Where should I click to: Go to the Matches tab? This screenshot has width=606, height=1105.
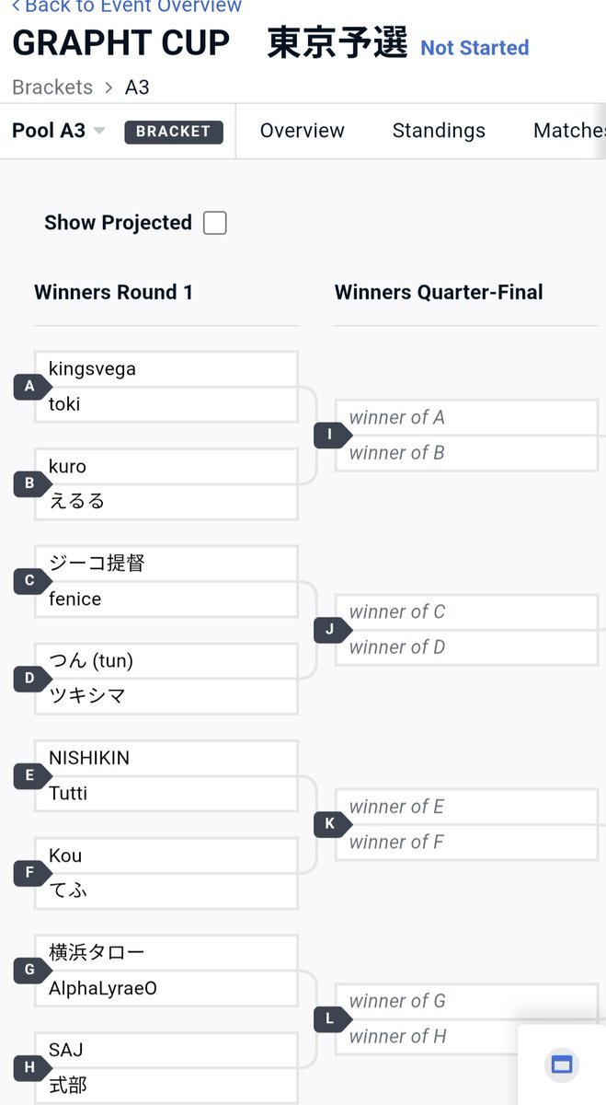pos(569,131)
